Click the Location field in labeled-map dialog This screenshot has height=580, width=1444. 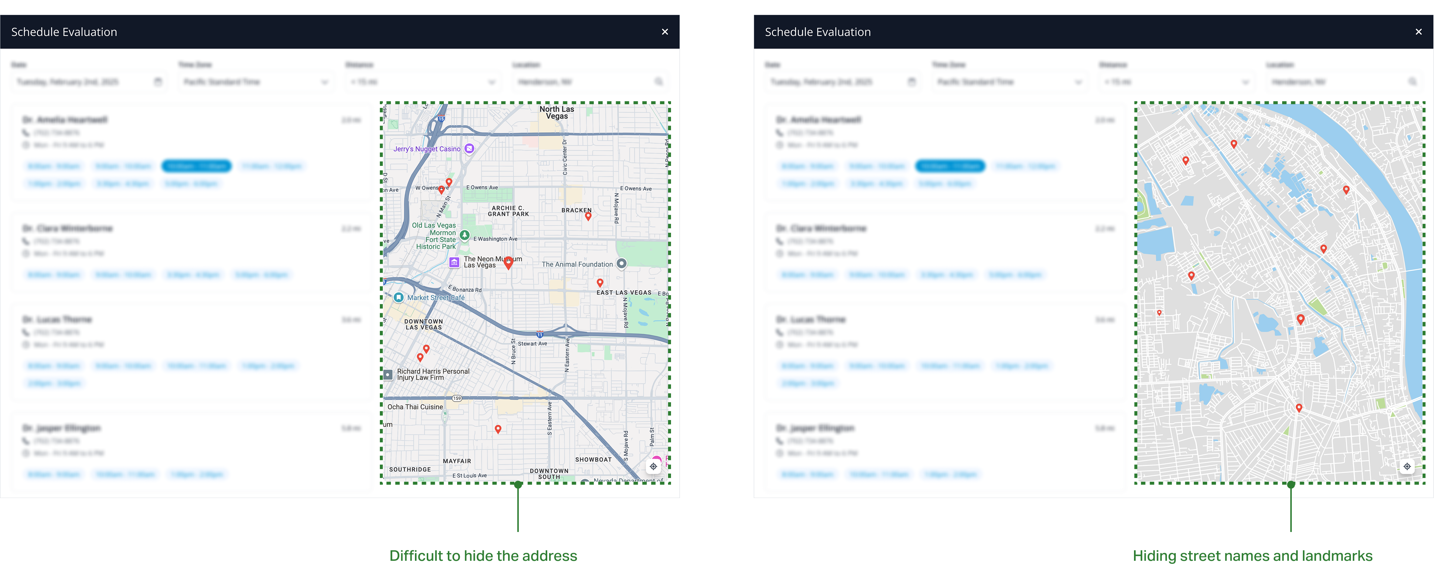590,82
